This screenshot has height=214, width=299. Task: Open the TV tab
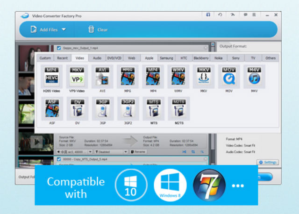coord(253,58)
